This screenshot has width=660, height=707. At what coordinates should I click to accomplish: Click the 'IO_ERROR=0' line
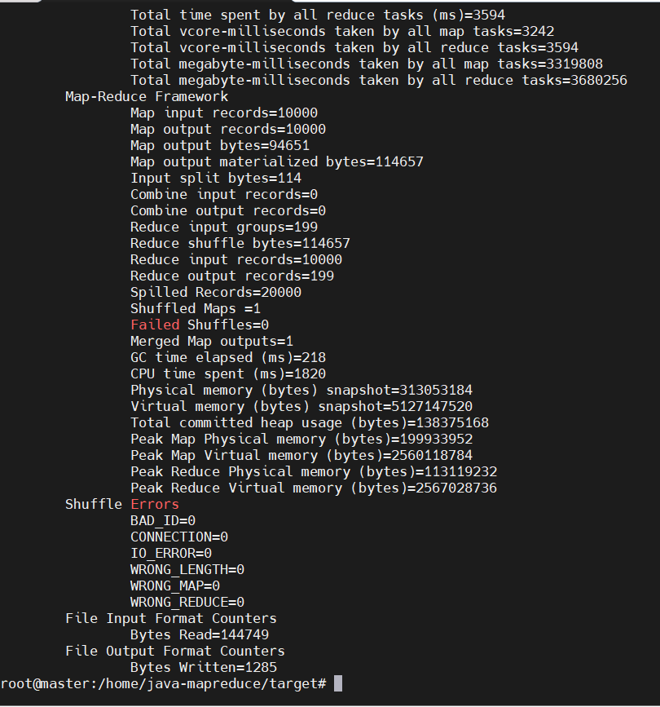coord(171,553)
